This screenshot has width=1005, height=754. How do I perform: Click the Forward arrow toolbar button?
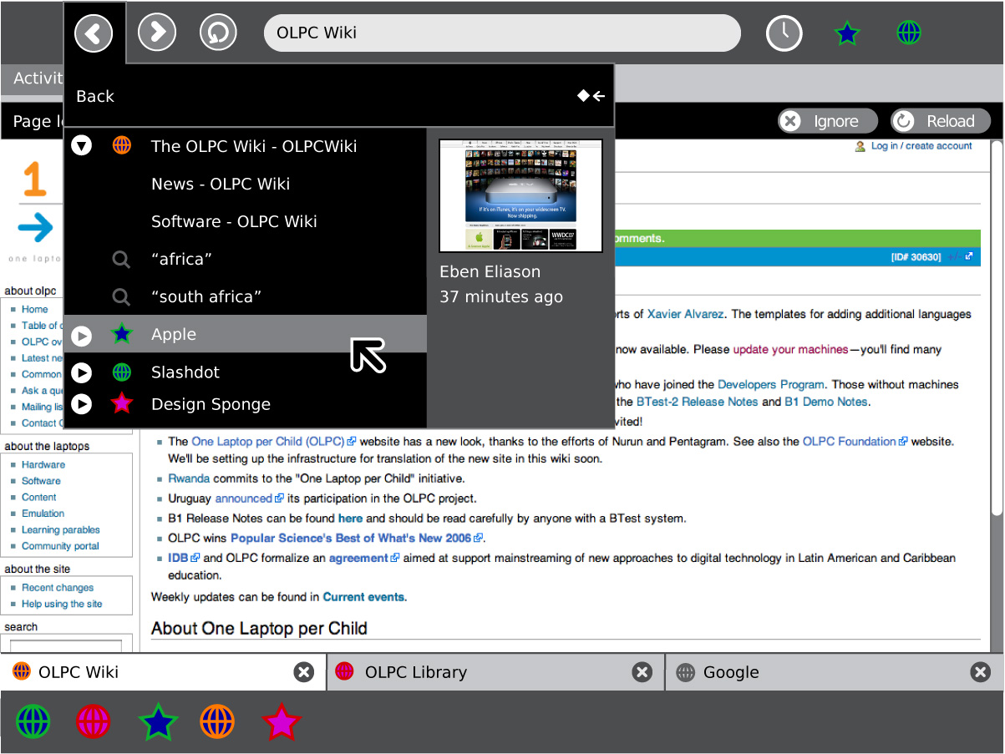(156, 33)
